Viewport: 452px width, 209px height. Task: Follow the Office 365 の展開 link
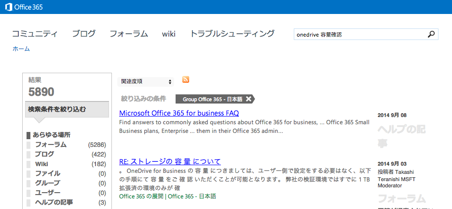(x=141, y=196)
